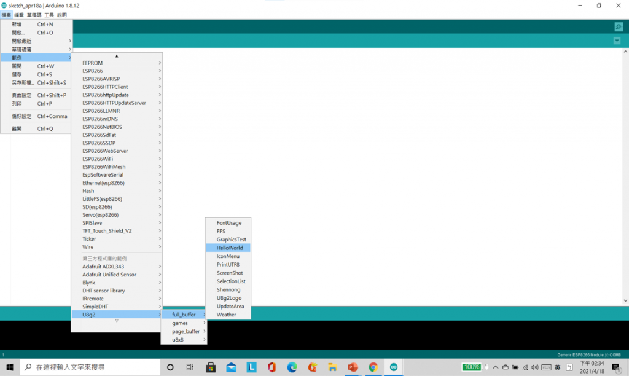Viewport: 629px width, 376px height.
Task: Expand ESP8266WiFi examples submenu
Action: pyautogui.click(x=117, y=159)
